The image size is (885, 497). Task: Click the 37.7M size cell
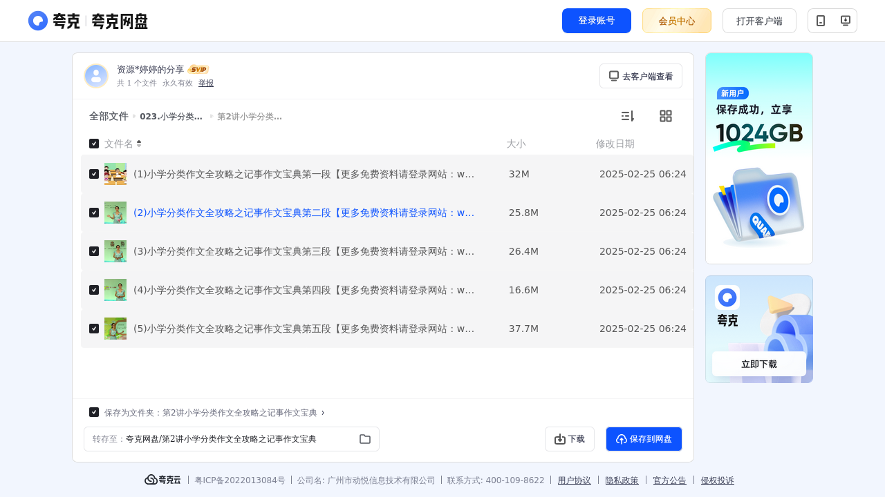point(523,329)
